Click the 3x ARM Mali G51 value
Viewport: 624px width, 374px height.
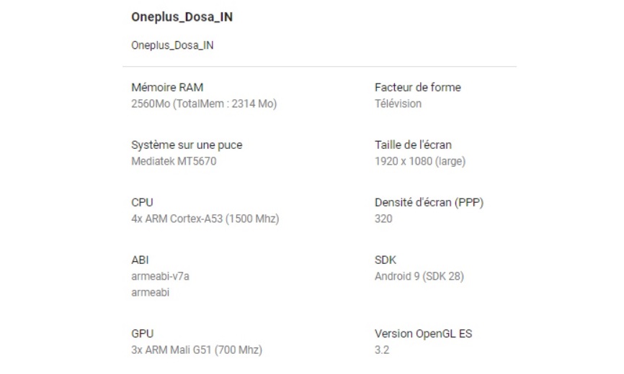coord(197,350)
